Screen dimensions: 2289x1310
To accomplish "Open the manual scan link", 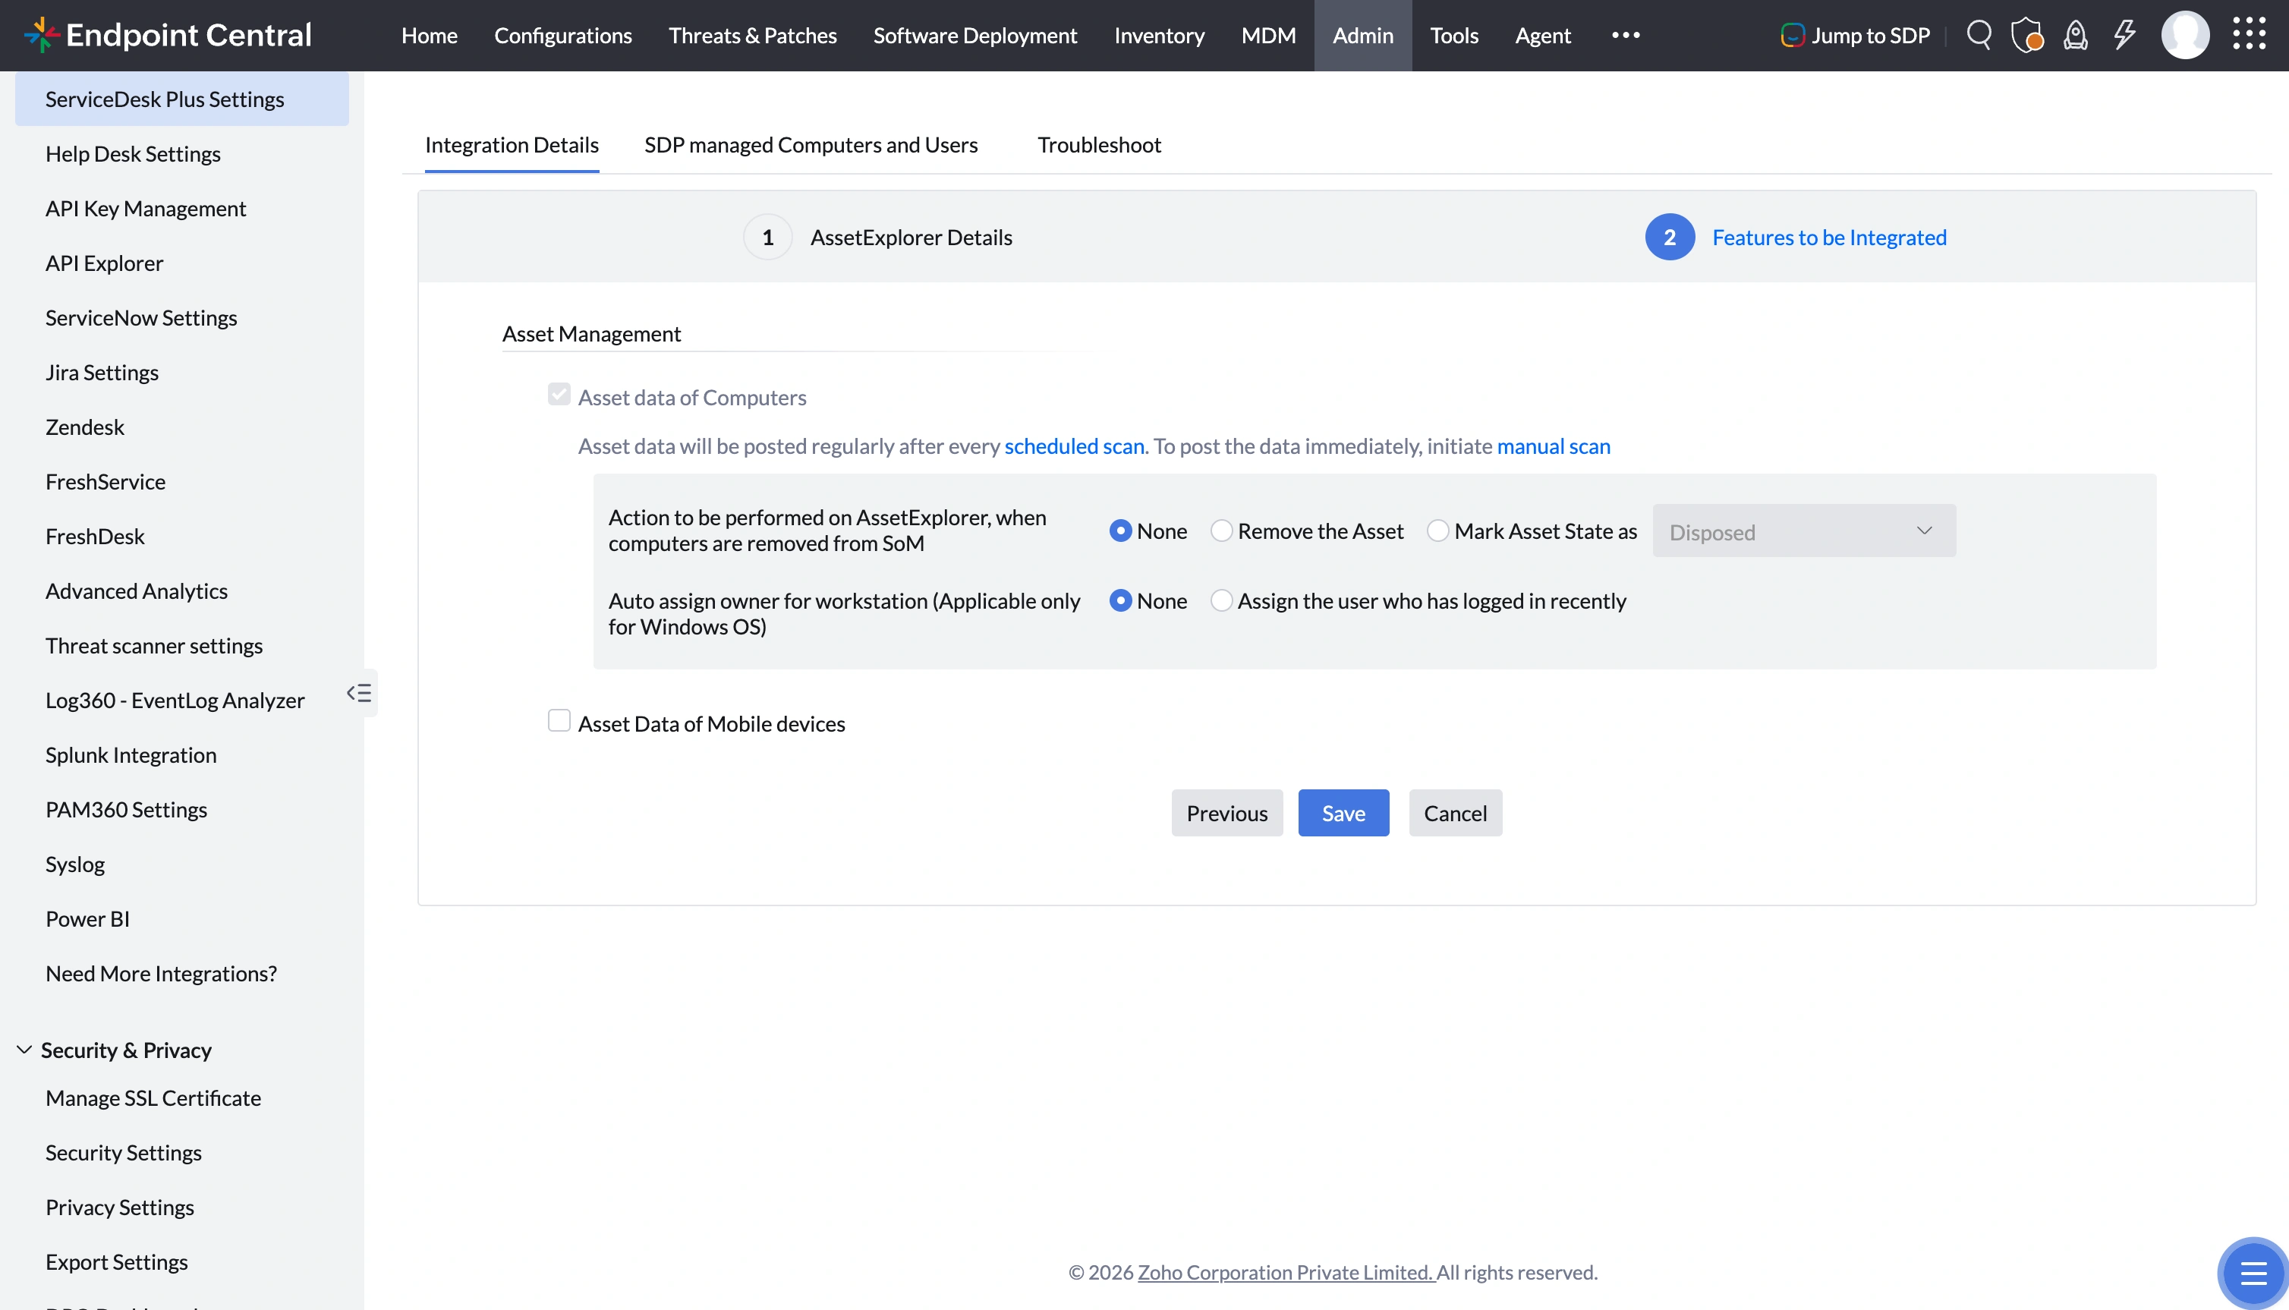I will click(1554, 446).
